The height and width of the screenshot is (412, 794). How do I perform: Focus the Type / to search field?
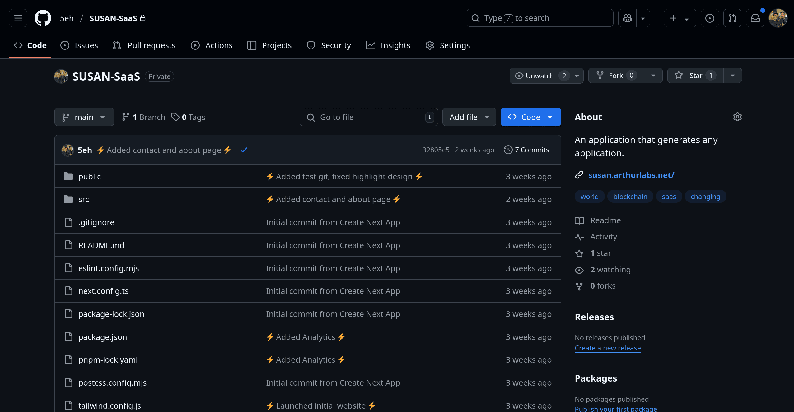pyautogui.click(x=540, y=18)
